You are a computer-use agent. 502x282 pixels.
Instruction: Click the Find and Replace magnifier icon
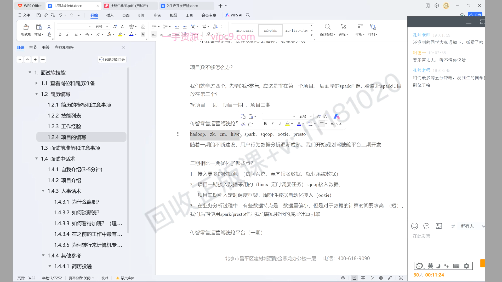click(327, 27)
